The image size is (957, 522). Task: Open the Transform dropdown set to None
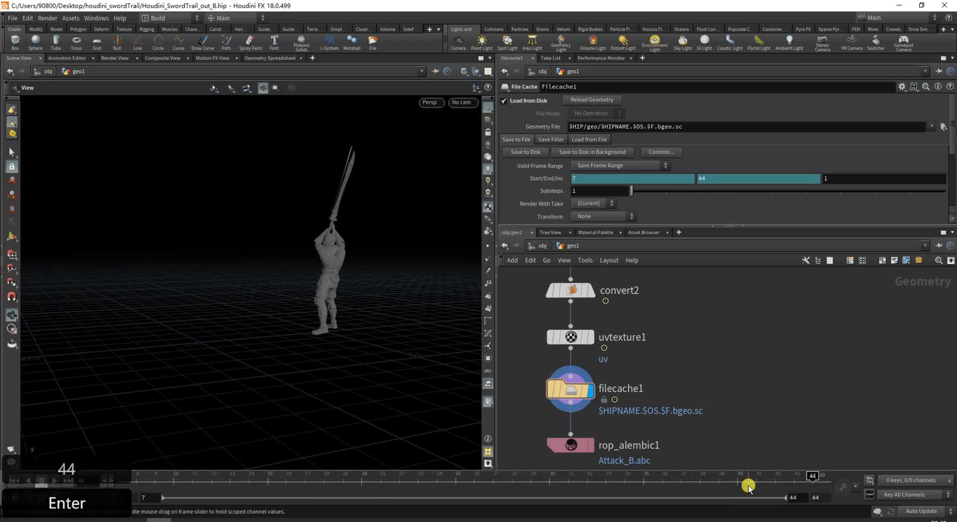(x=604, y=216)
